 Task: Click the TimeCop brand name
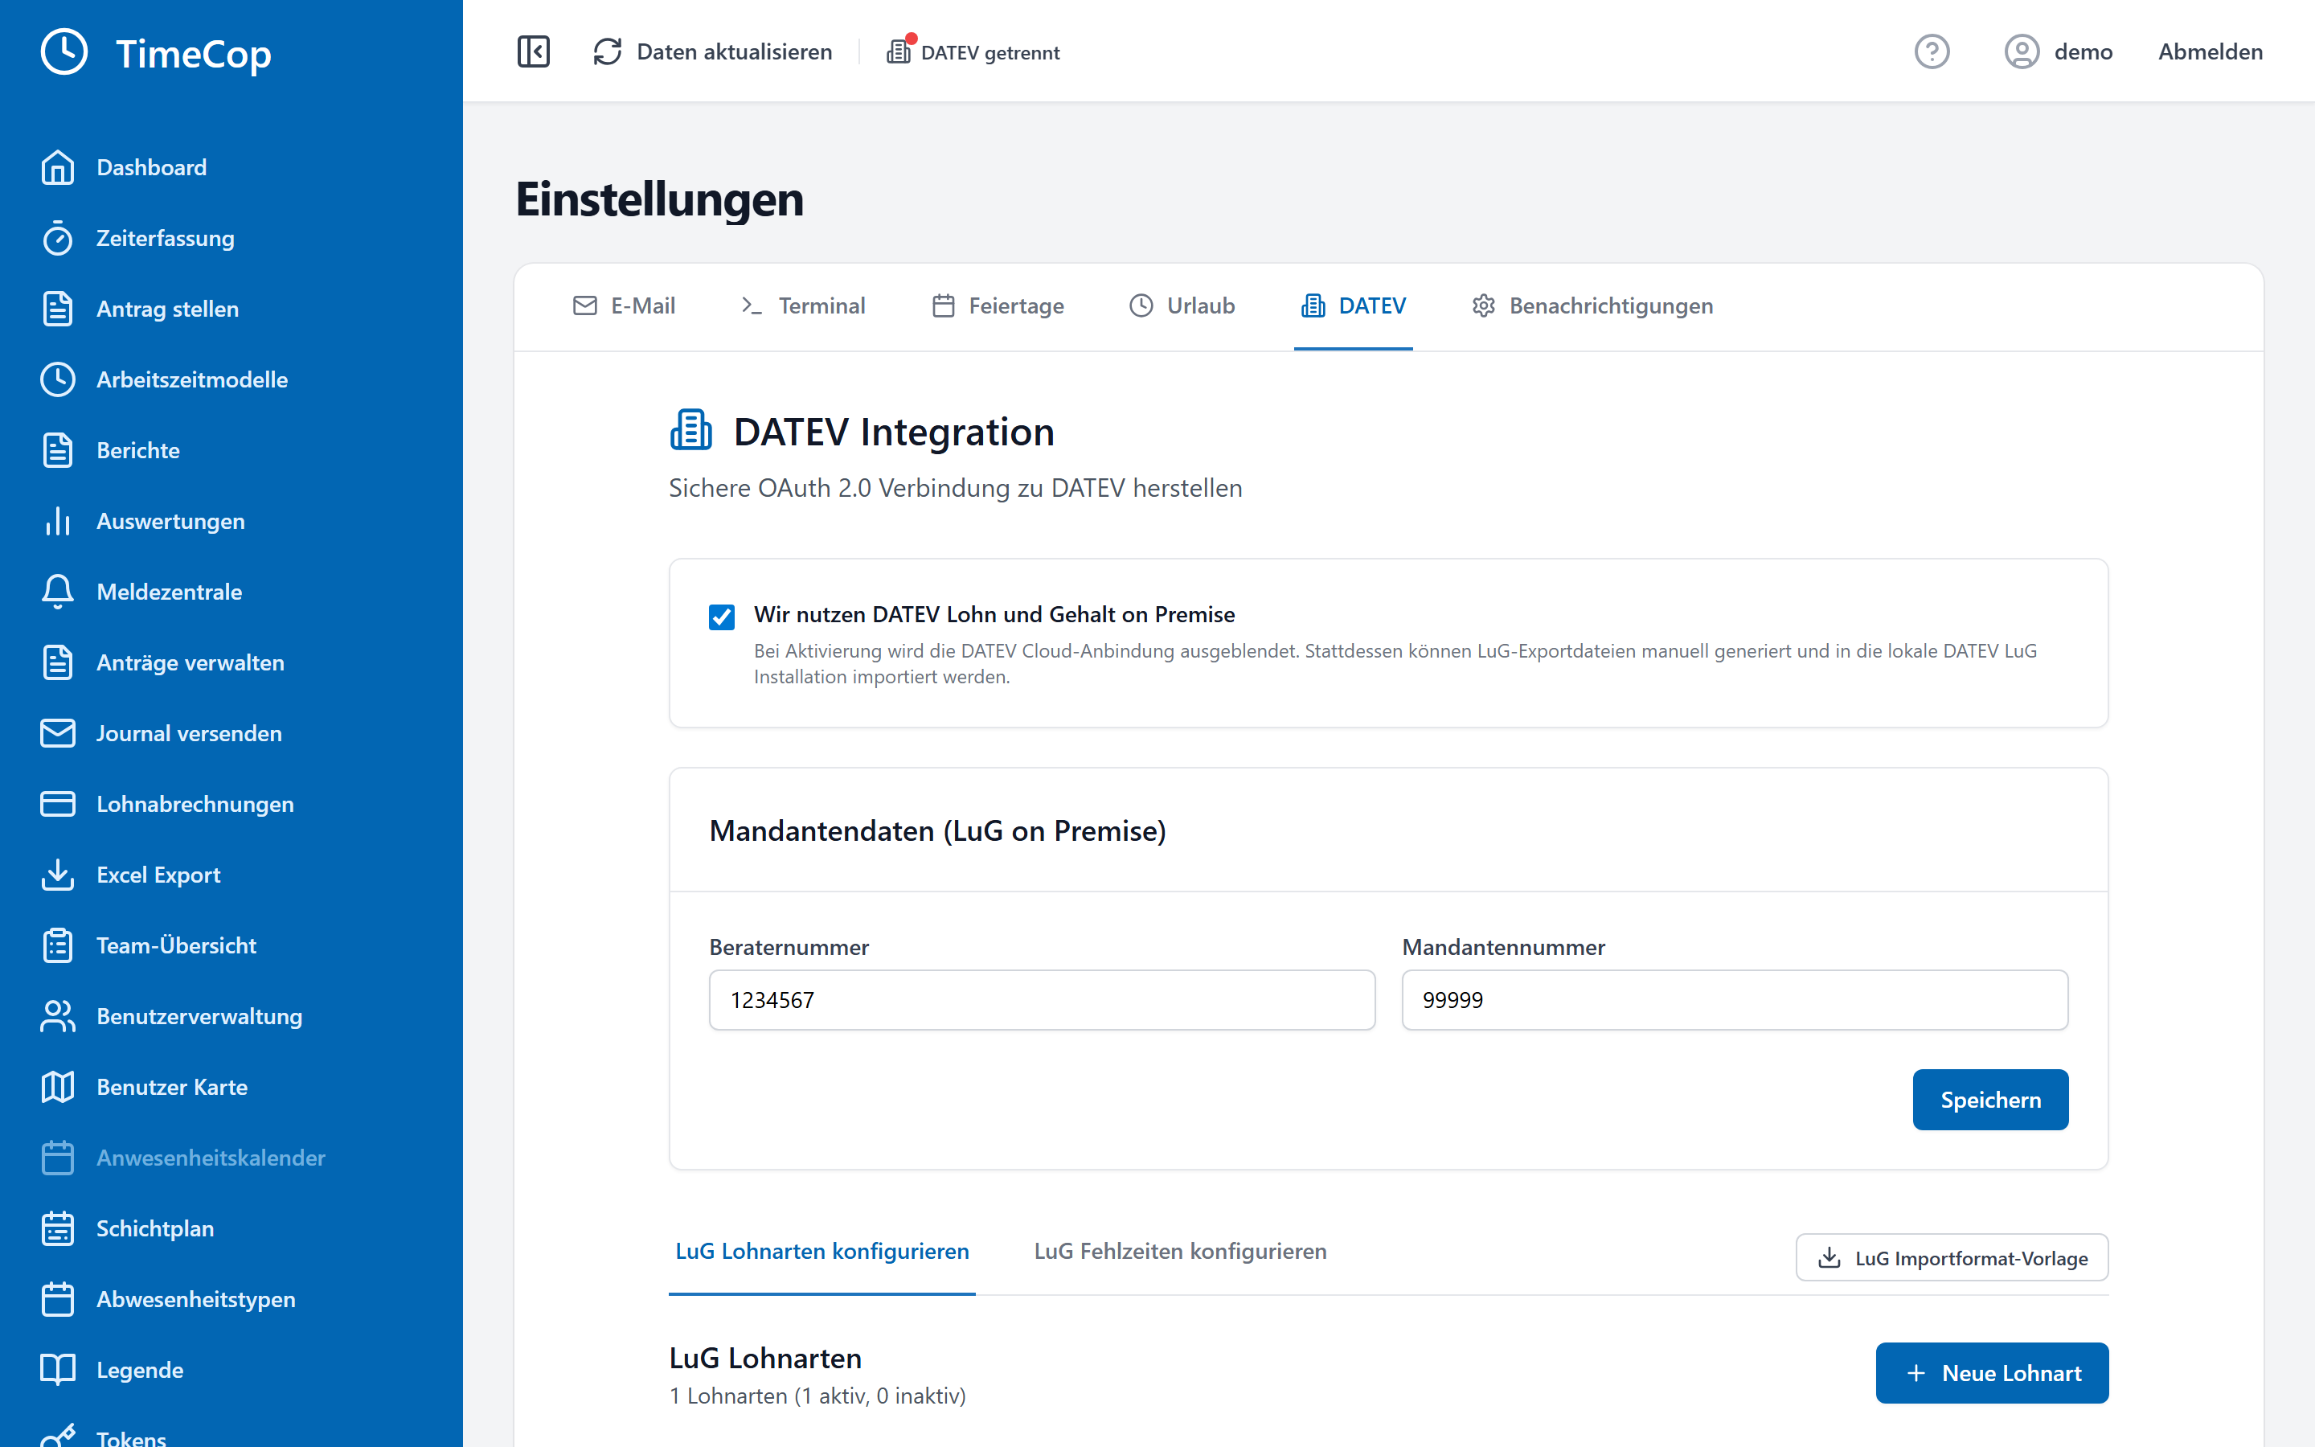193,54
